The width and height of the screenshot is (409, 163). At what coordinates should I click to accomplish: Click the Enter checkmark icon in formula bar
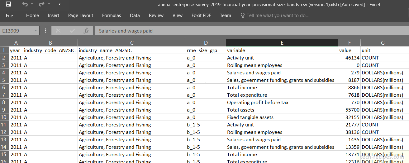point(72,31)
